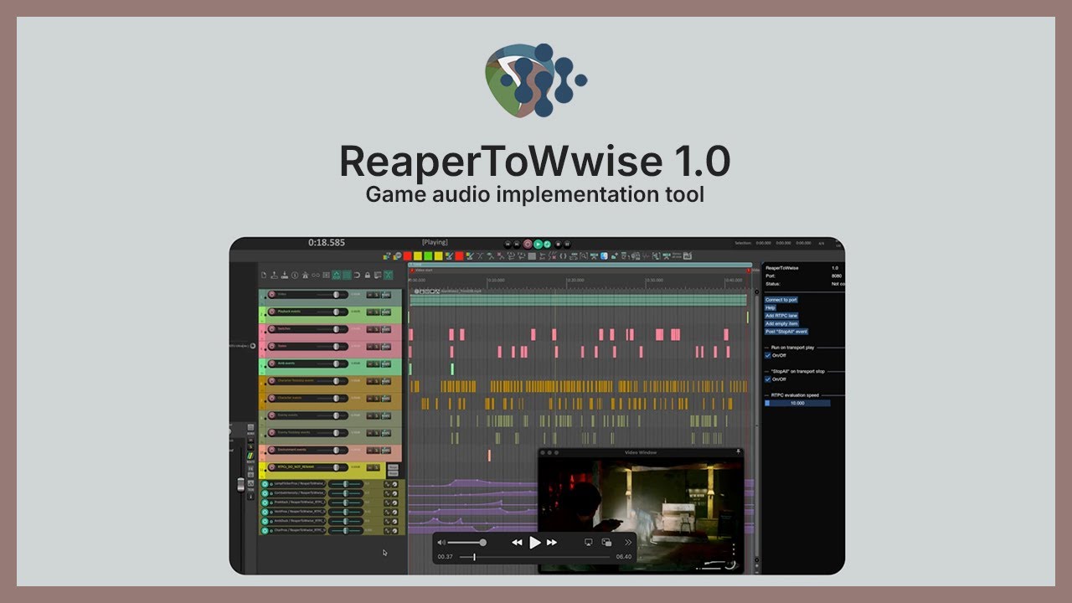The image size is (1072, 603).
Task: Click the new project file icon
Action: (264, 276)
